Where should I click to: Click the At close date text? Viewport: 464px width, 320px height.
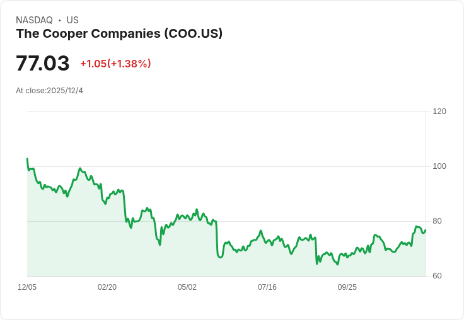[49, 91]
